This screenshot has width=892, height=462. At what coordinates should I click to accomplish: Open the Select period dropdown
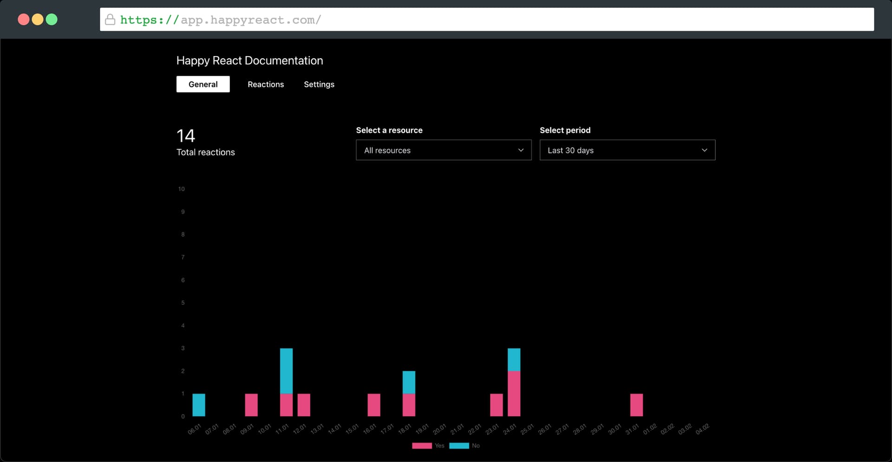click(x=627, y=150)
